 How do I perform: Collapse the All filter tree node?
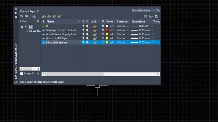[22, 27]
